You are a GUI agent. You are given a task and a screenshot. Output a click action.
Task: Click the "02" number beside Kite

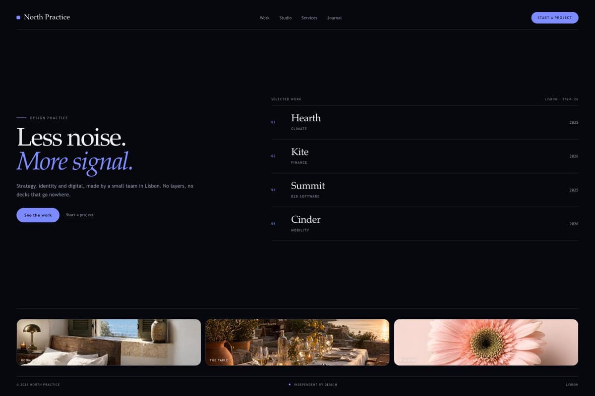[x=273, y=156]
